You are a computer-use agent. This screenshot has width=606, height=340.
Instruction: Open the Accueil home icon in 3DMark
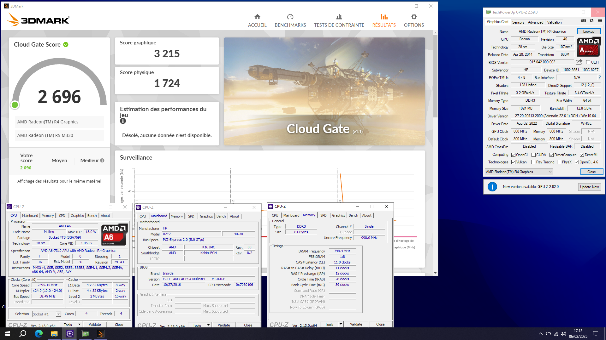(x=257, y=17)
